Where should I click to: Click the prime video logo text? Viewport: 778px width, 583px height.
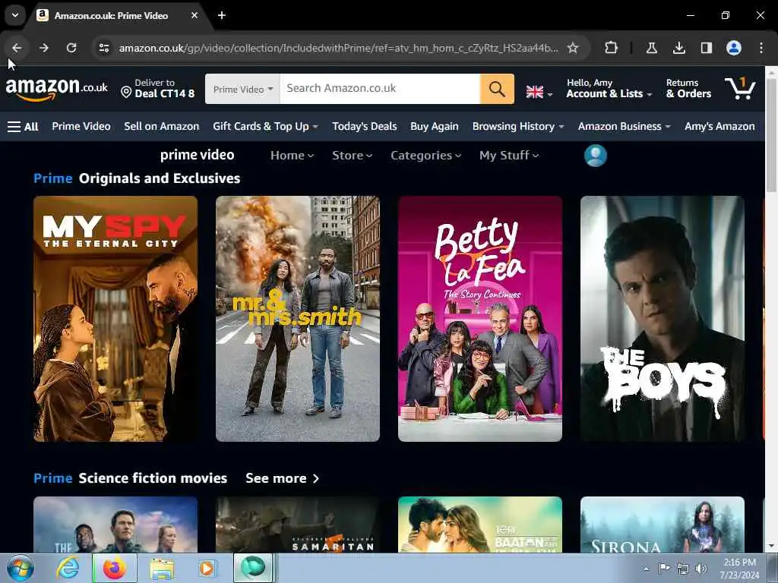(x=197, y=155)
